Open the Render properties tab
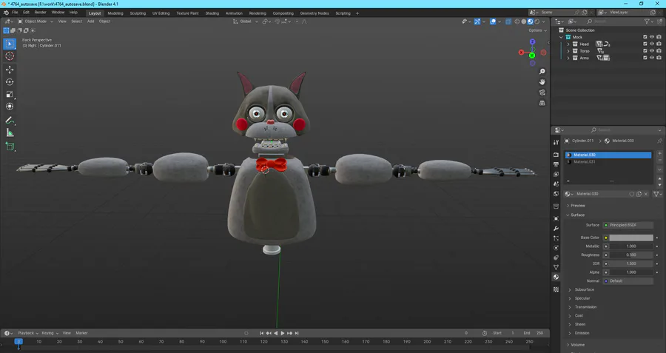This screenshot has width=666, height=353. coord(556,155)
